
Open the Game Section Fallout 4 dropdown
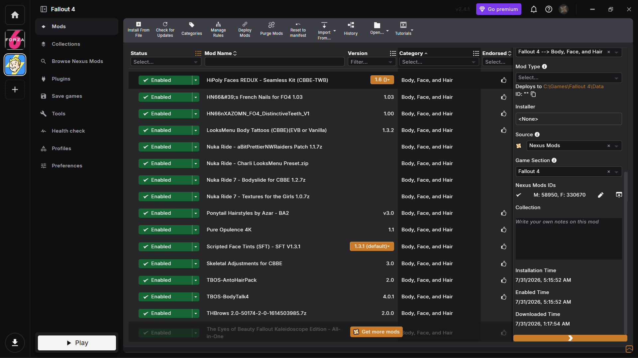(x=568, y=171)
